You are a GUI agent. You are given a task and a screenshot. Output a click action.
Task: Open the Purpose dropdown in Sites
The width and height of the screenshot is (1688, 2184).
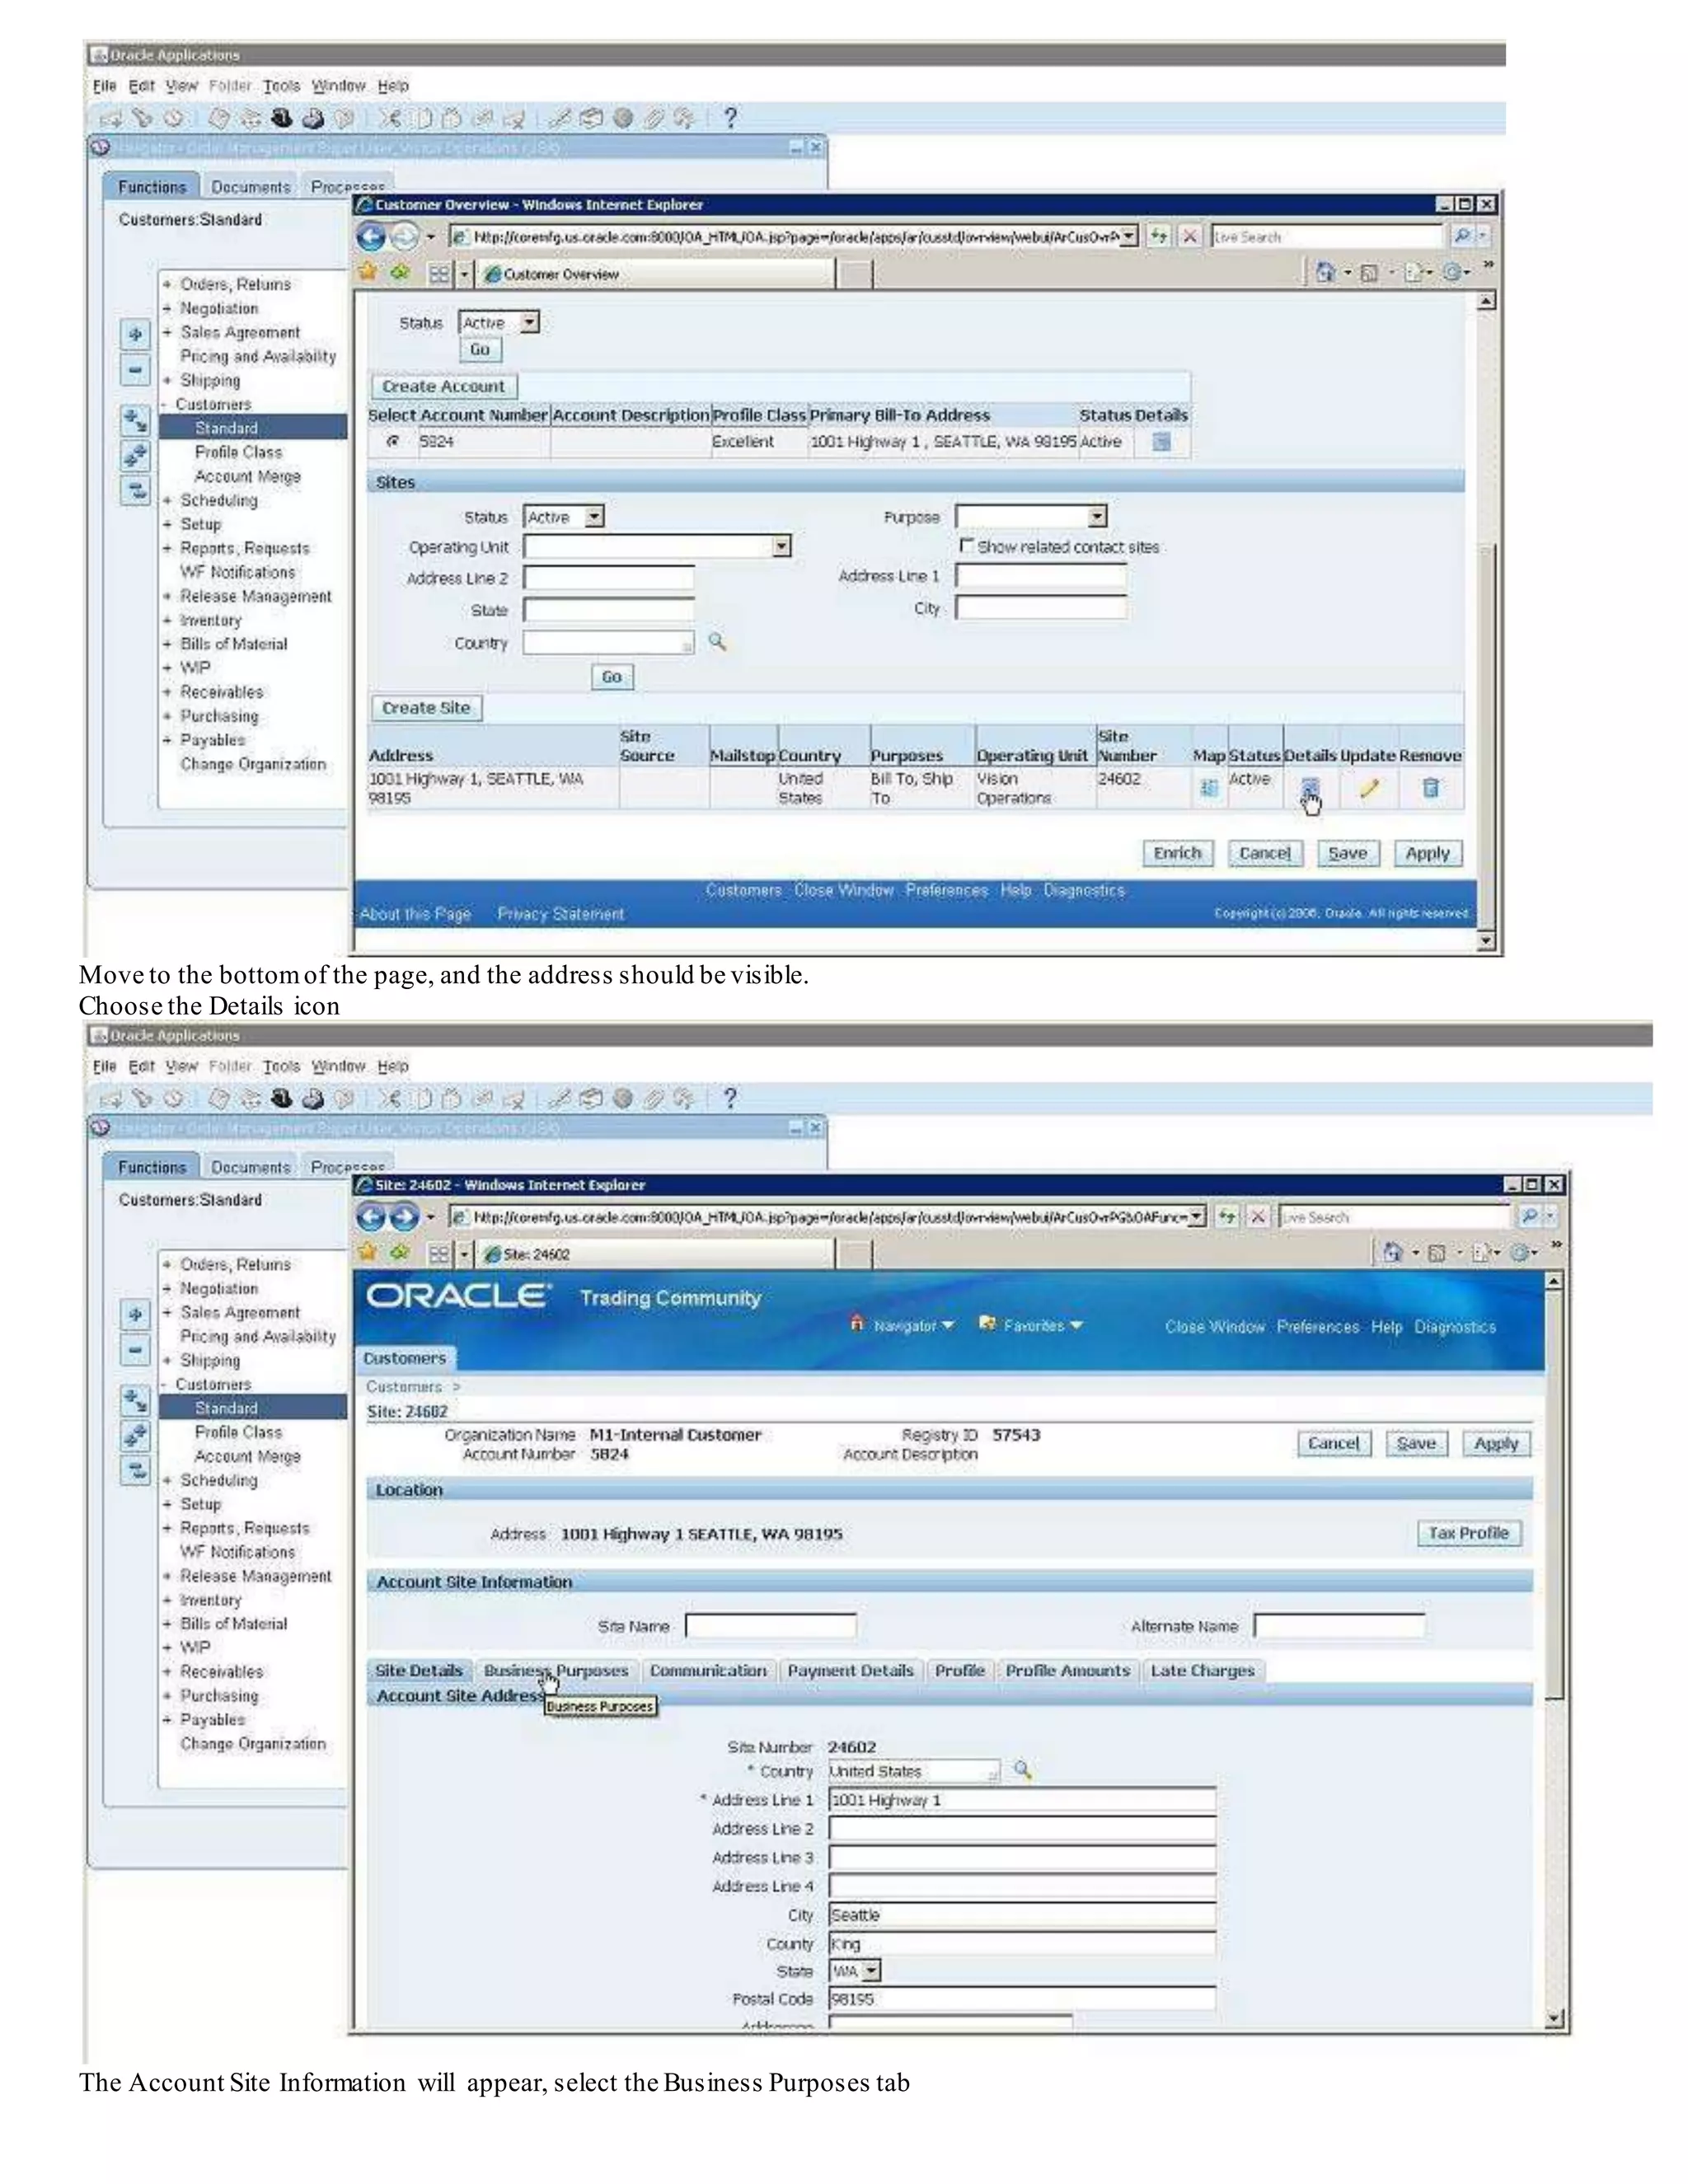(1097, 517)
